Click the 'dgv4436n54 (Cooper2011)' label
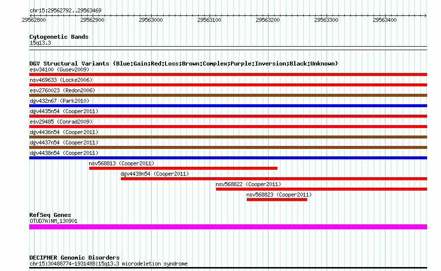This screenshot has width=441, height=271. point(64,132)
